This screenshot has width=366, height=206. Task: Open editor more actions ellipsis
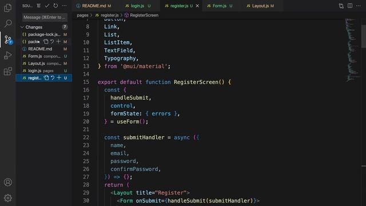coord(359,6)
